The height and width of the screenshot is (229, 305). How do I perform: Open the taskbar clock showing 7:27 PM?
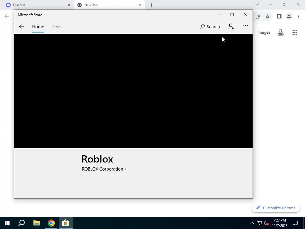click(x=279, y=223)
